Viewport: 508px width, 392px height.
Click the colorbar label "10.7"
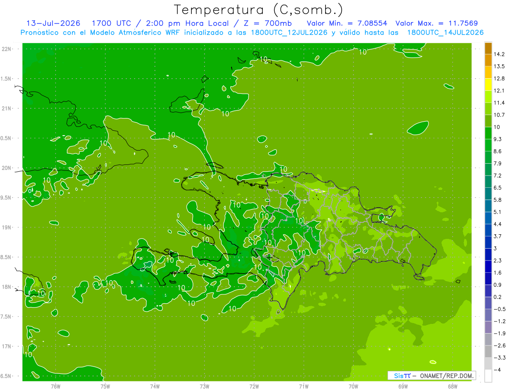pos(500,115)
